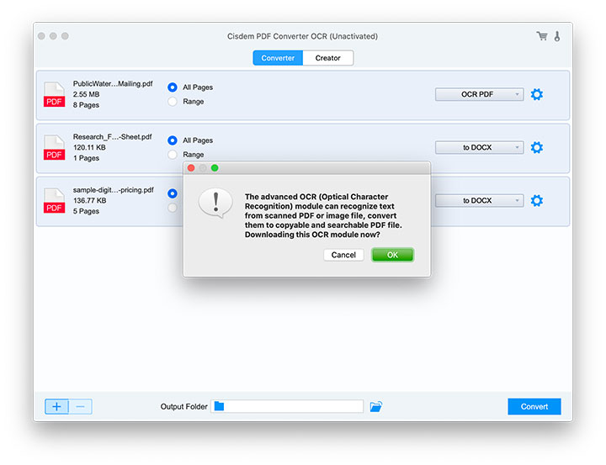606x465 pixels.
Task: Expand to DOCX dropdown for sample-digit pricing.pdf
Action: point(479,201)
